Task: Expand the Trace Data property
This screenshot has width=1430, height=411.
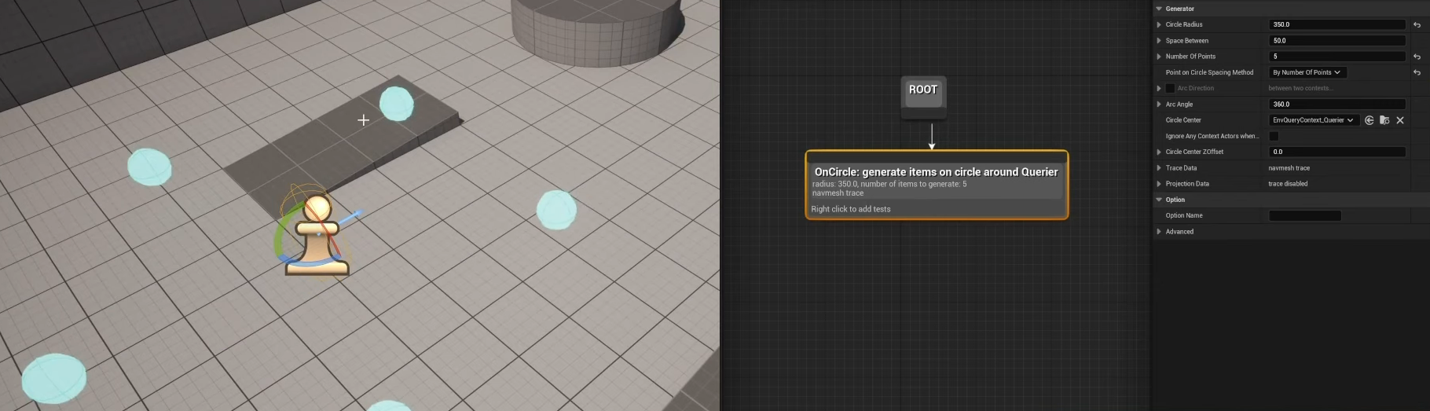Action: [x=1159, y=168]
